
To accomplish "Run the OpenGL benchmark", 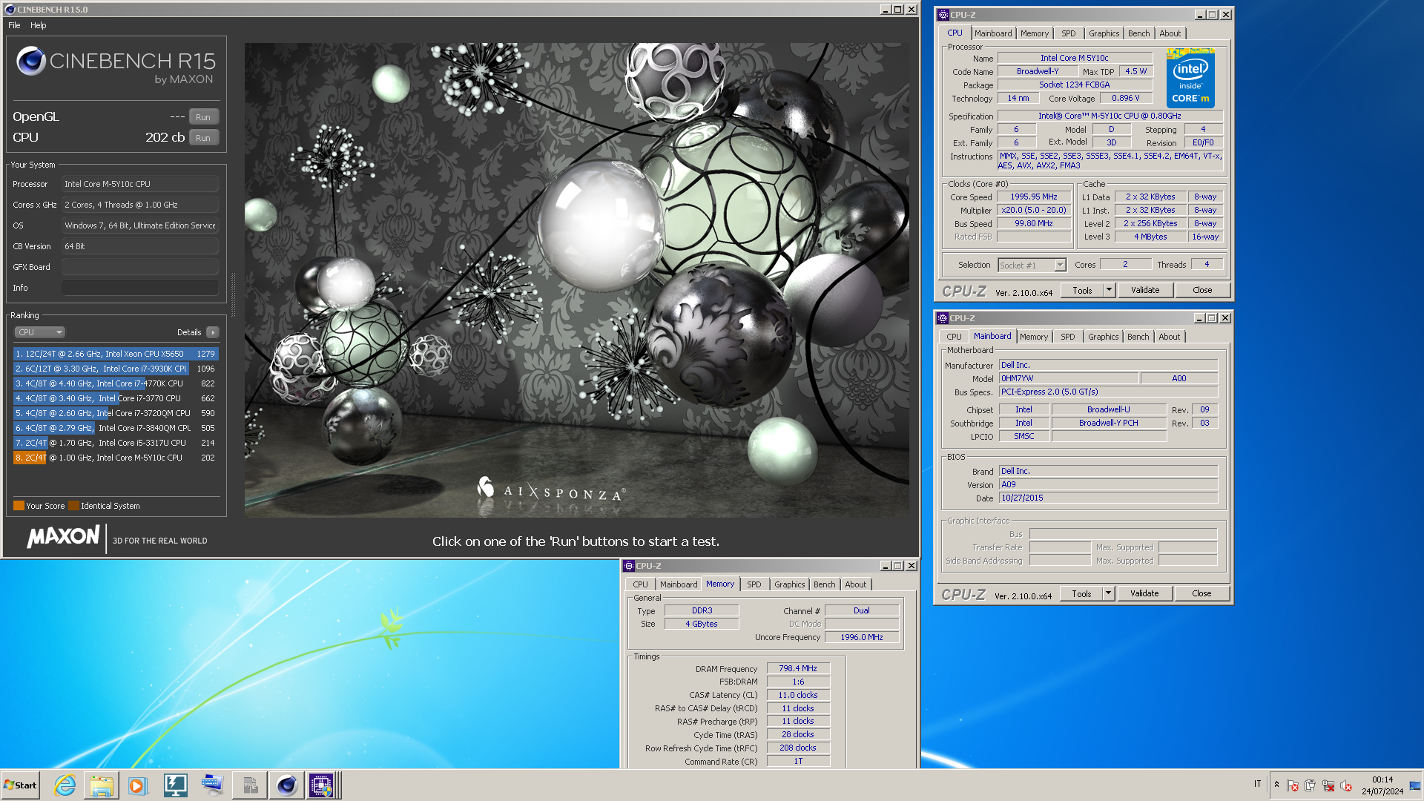I will [203, 117].
